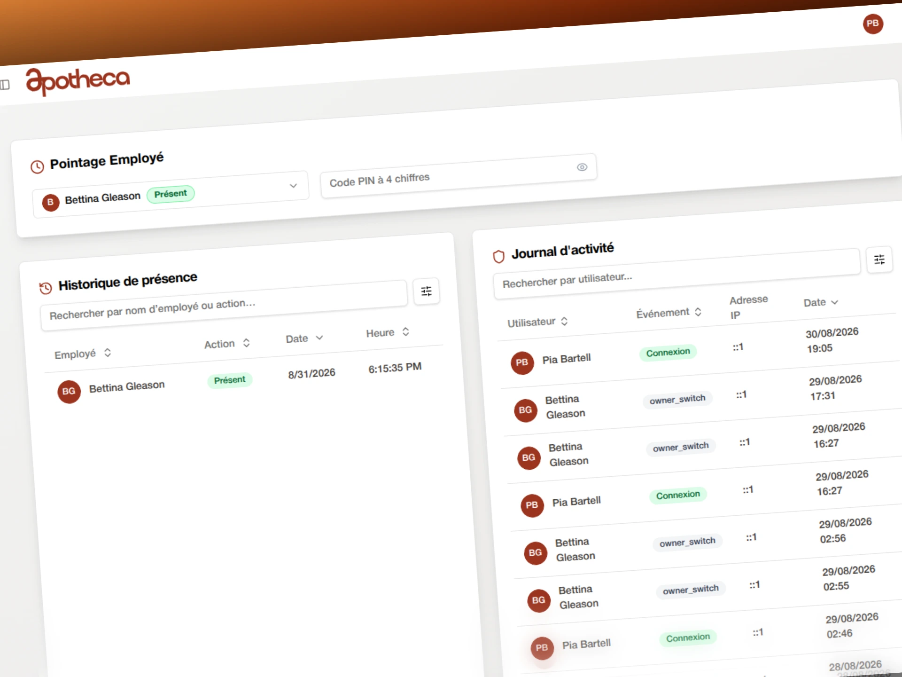Sort presence history by Employé column
The width and height of the screenshot is (902, 677).
click(83, 354)
